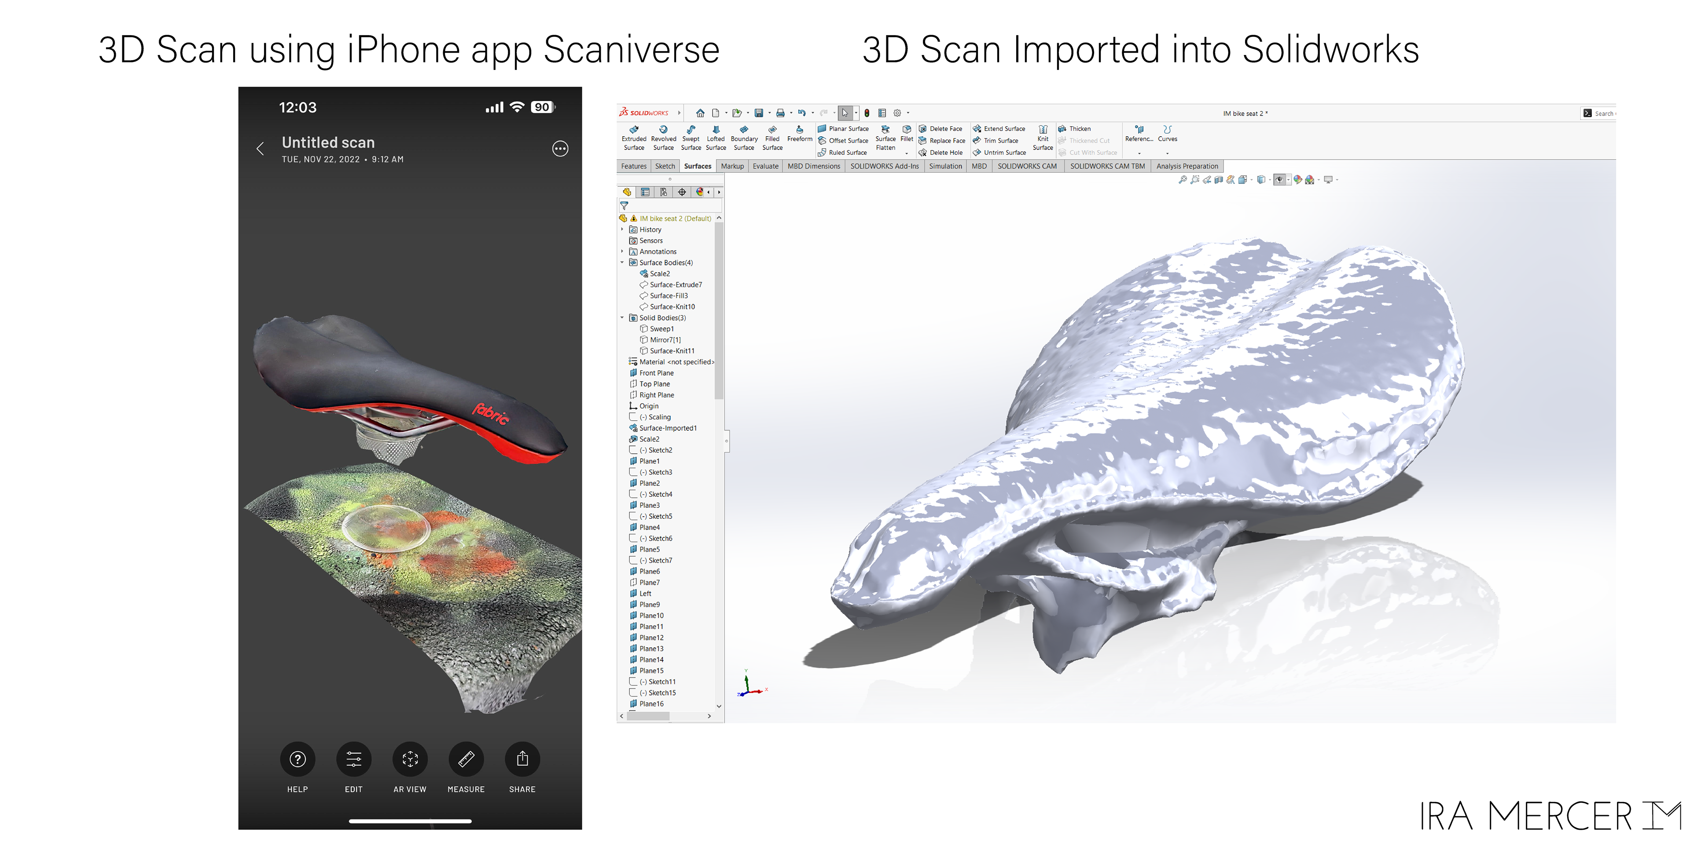Tap the AR View button
1690x842 pixels.
coord(410,759)
